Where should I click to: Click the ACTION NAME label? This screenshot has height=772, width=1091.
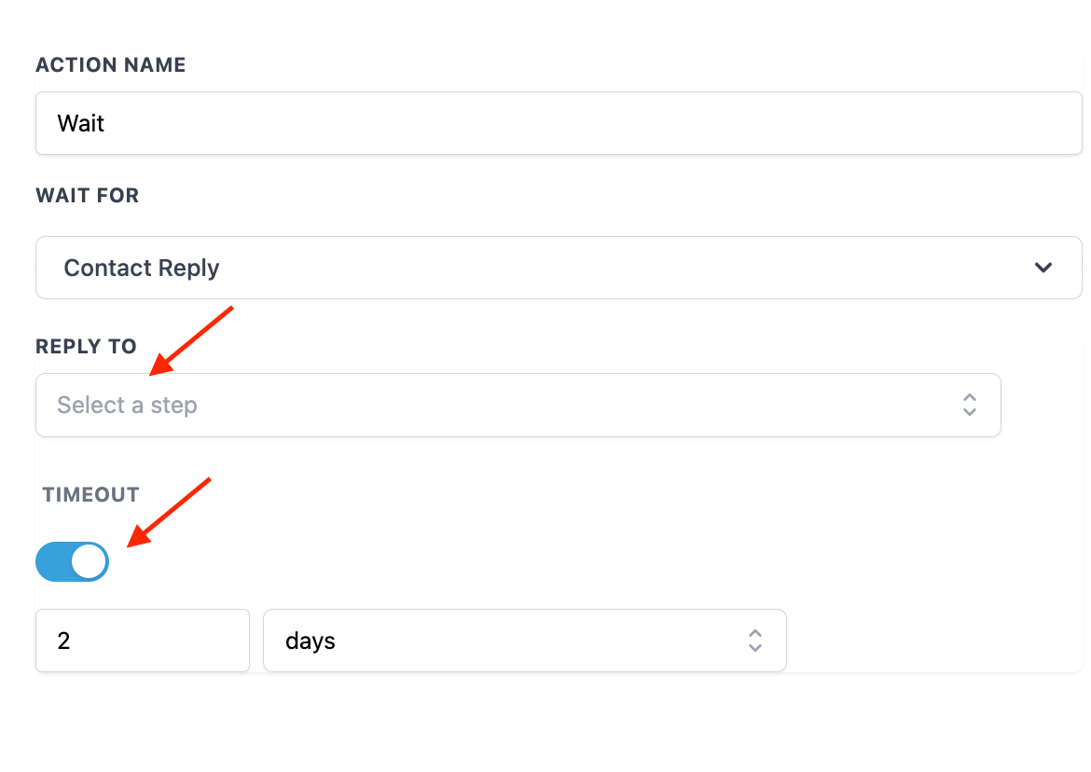(x=110, y=65)
